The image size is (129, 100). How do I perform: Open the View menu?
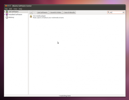pyautogui.click(x=15, y=9)
